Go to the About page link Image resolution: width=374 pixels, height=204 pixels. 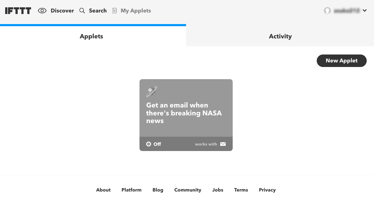tap(103, 190)
